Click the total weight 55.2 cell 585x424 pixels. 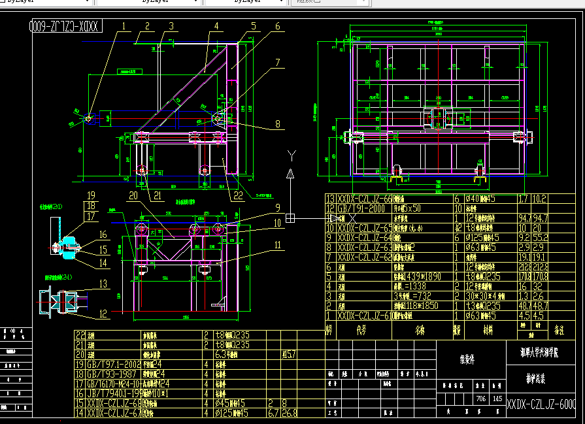(541, 238)
